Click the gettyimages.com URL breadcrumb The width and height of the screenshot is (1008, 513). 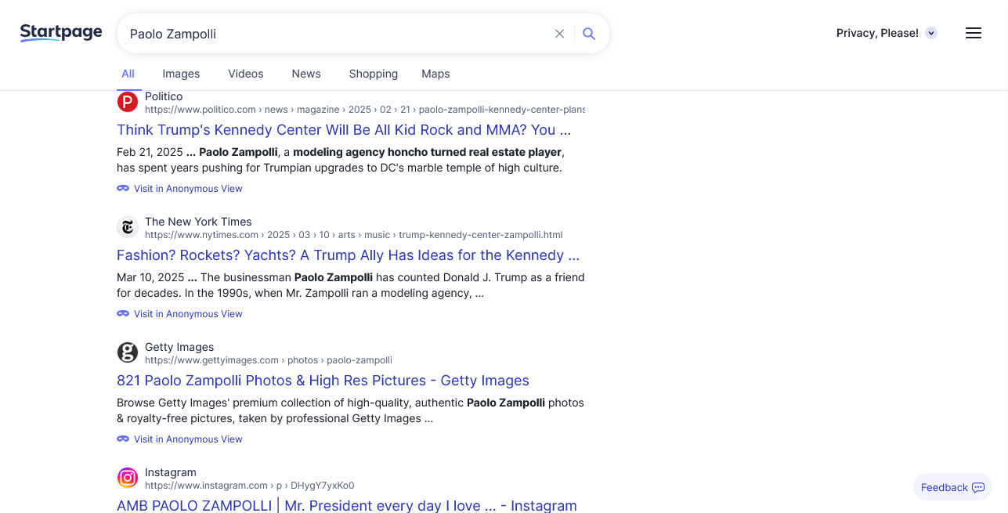(269, 360)
